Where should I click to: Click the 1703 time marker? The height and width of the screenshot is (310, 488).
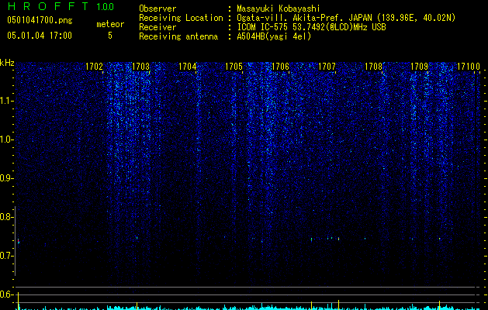click(x=140, y=67)
